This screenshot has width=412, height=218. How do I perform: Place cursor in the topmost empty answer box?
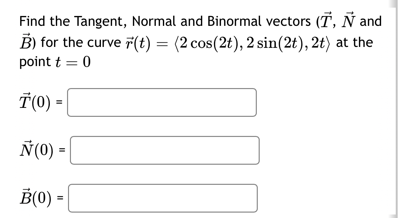pos(161,103)
